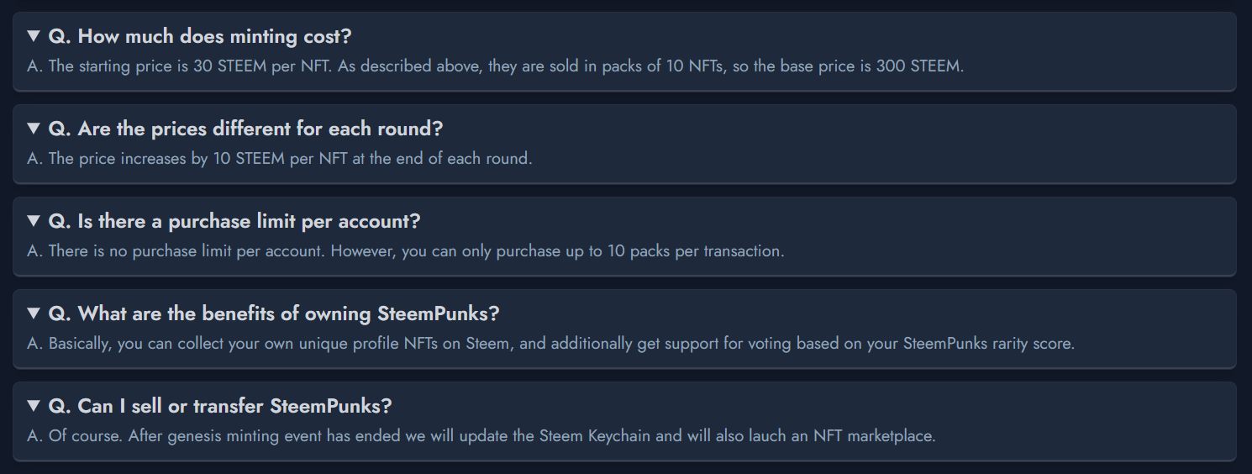Select 'What are the benefits of owning SteemPunks?' title
1252x474 pixels.
coord(274,313)
